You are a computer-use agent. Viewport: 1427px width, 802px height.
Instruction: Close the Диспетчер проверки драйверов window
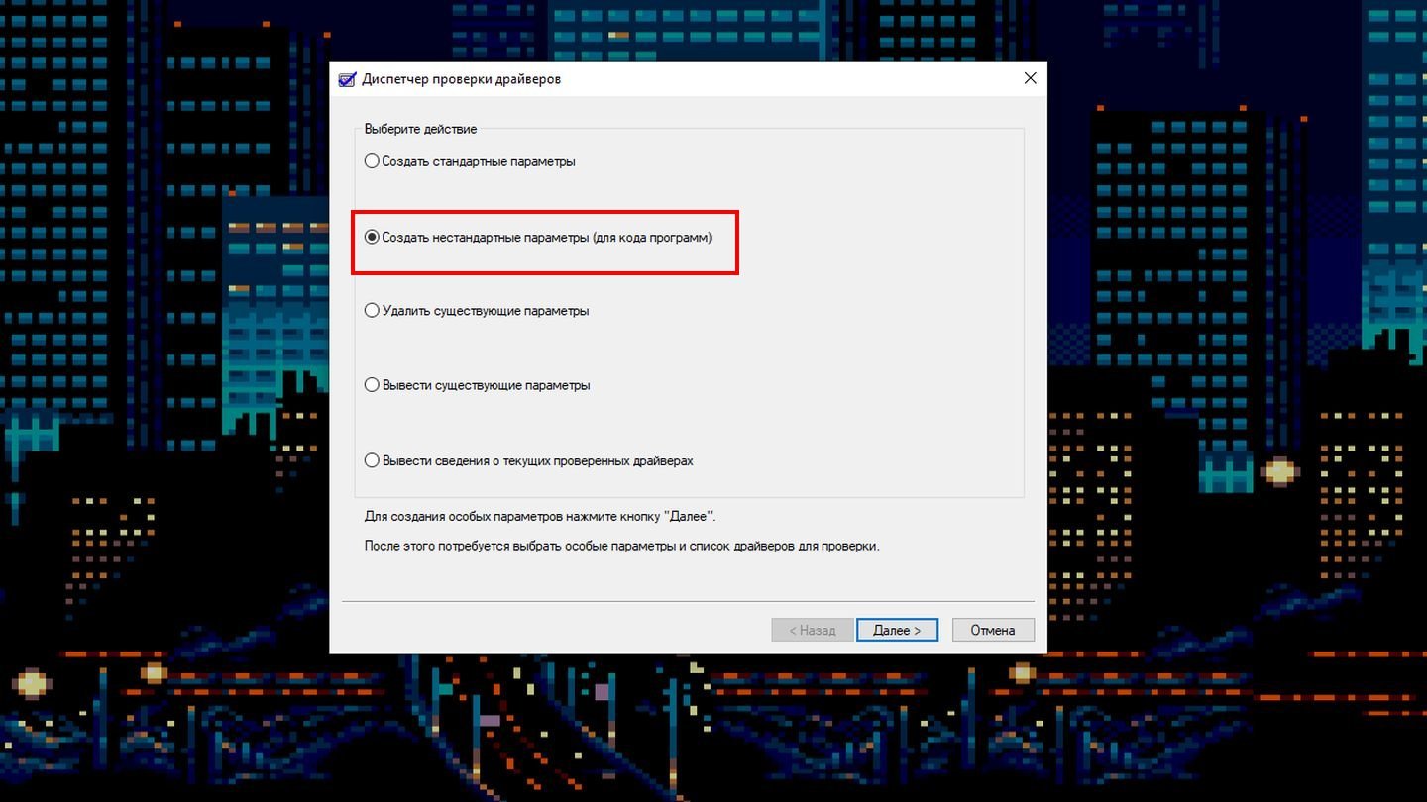pos(1030,78)
